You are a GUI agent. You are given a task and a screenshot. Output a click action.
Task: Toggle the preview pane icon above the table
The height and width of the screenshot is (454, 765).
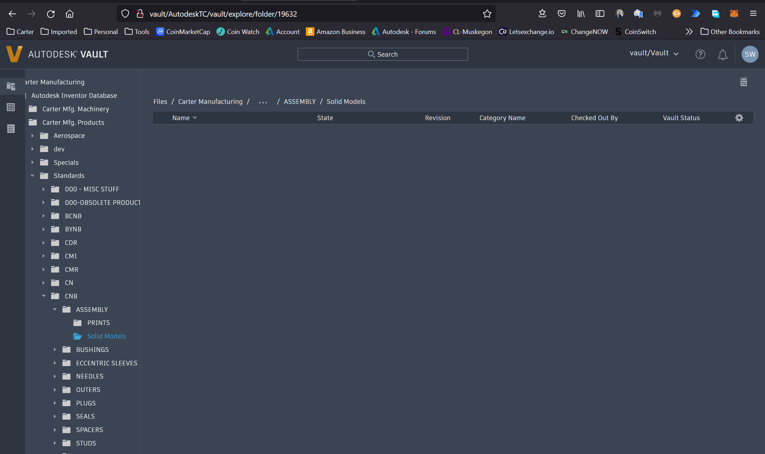pyautogui.click(x=744, y=82)
